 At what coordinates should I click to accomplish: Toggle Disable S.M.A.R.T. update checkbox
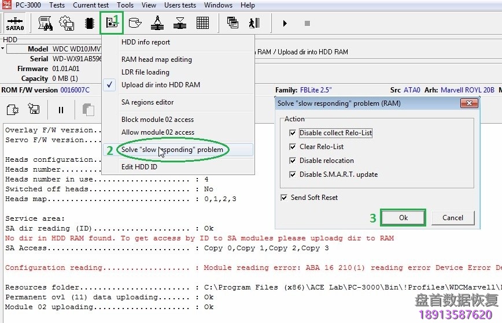point(292,175)
